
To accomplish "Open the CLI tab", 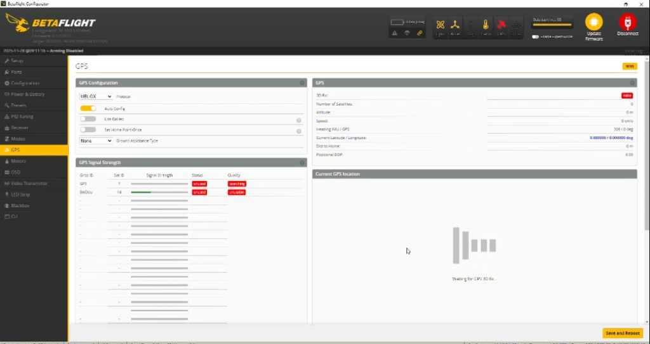I will [x=34, y=217].
